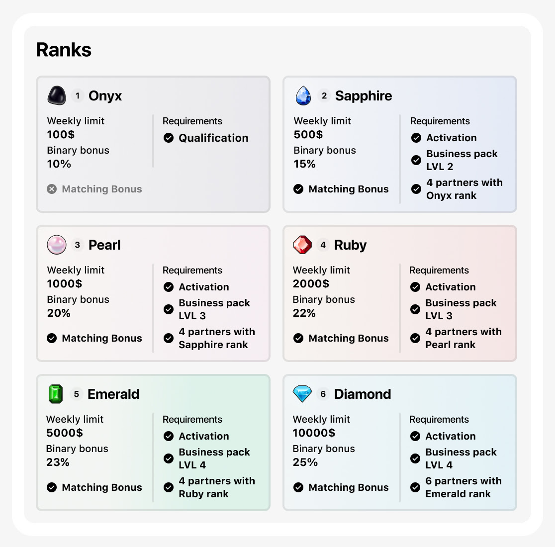Select the Sapphire gem icon
This screenshot has height=547, width=555.
pos(303,95)
